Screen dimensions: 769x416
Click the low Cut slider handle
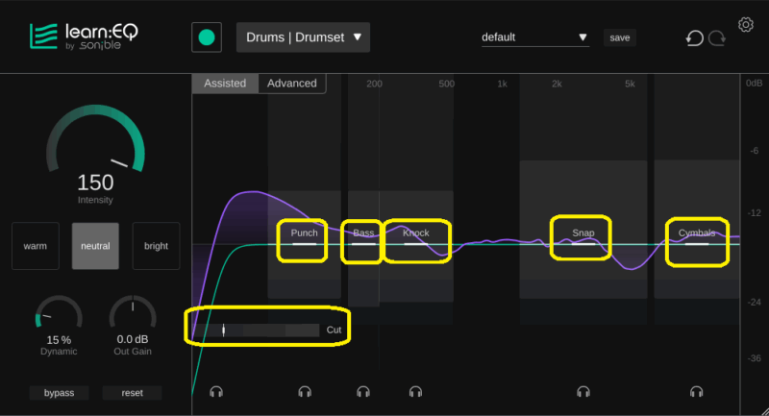tap(224, 330)
